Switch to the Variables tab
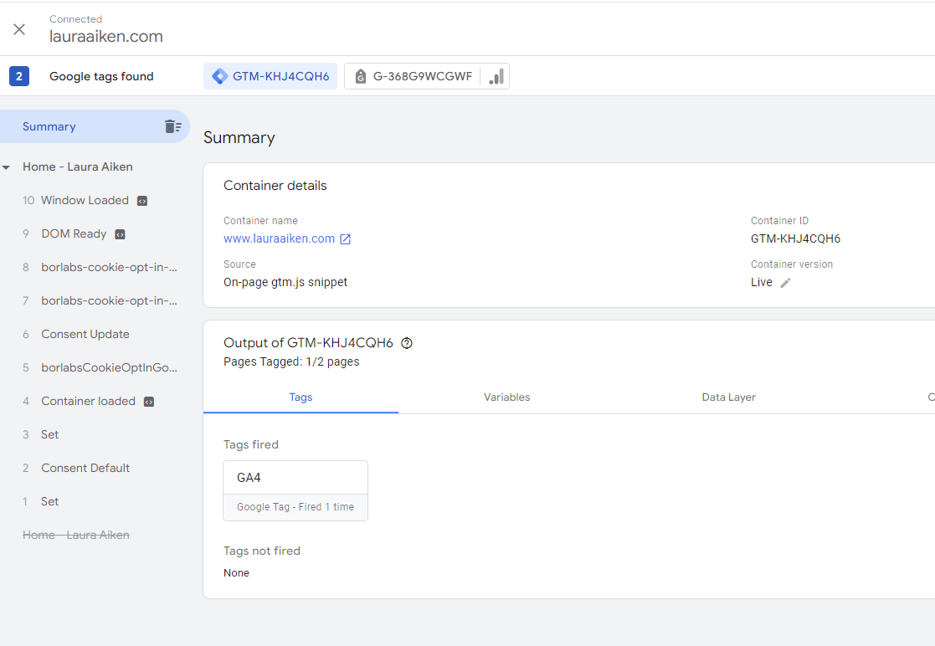 [x=506, y=397]
